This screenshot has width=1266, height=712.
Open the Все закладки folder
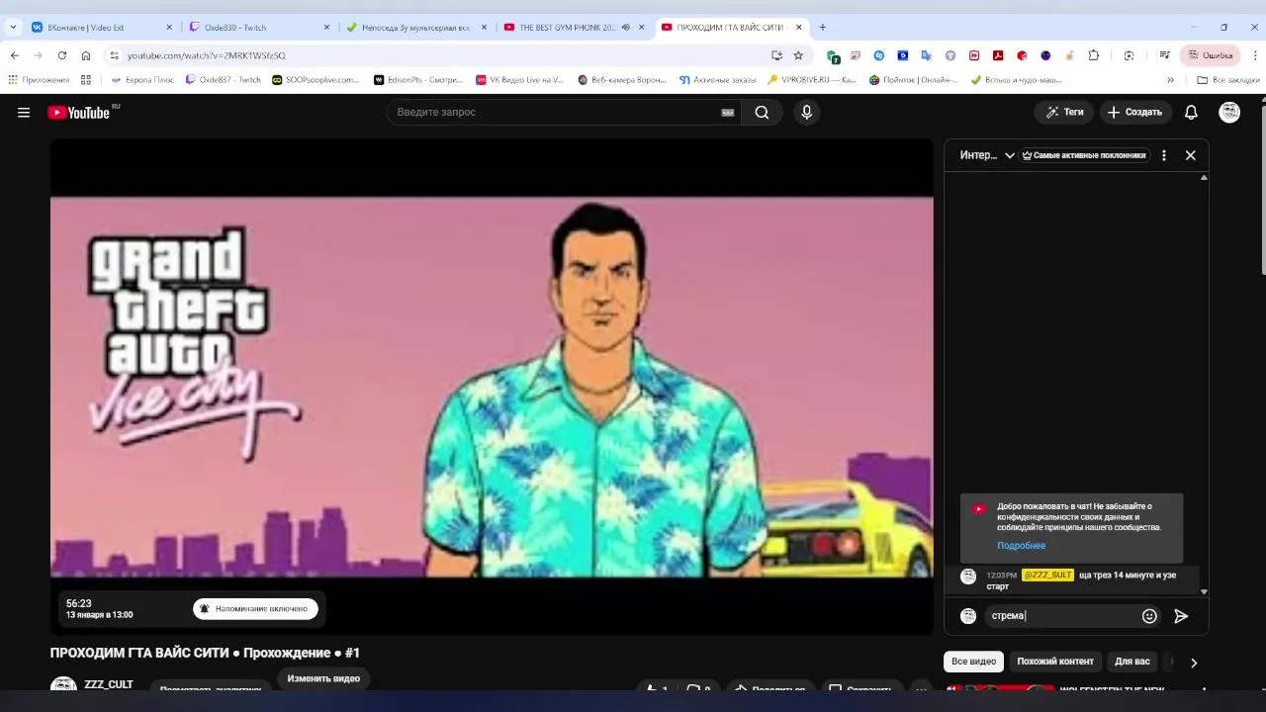coord(1228,80)
